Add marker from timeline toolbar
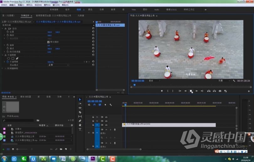 [x=105, y=105]
